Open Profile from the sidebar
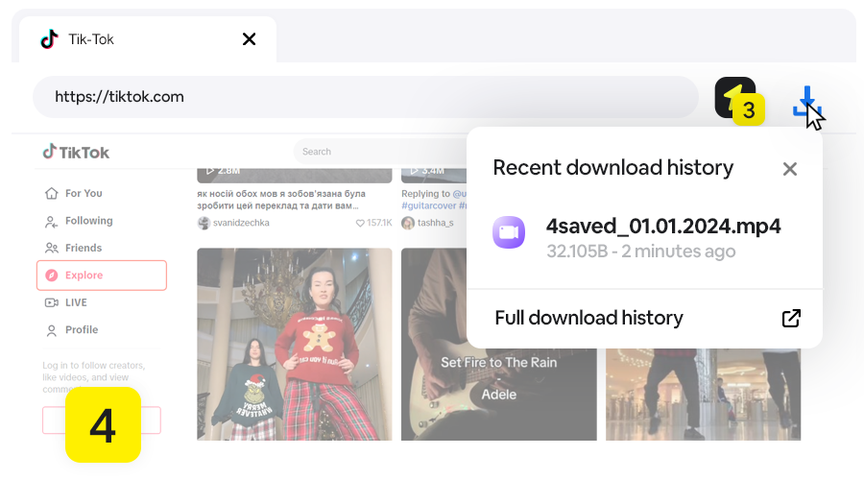Viewport: 864px width, 480px height. pos(81,329)
